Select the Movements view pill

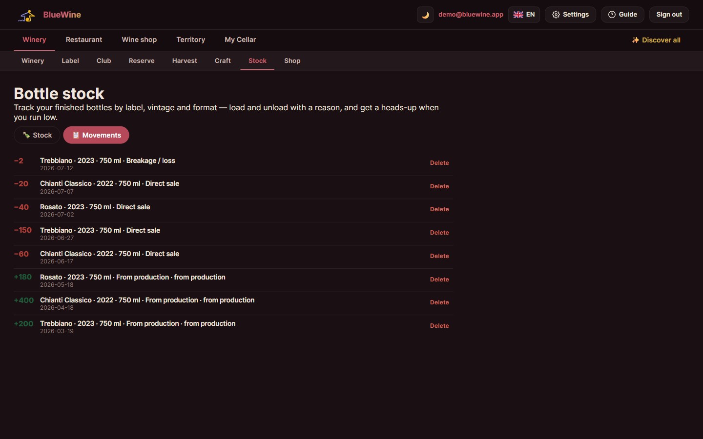point(96,135)
